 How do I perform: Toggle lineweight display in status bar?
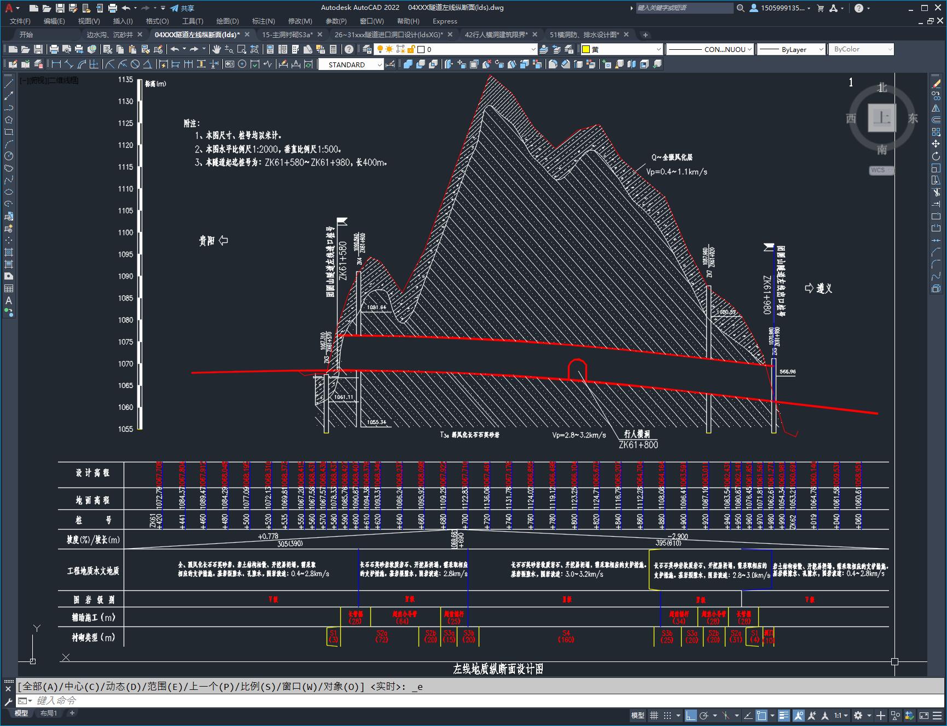(x=784, y=715)
